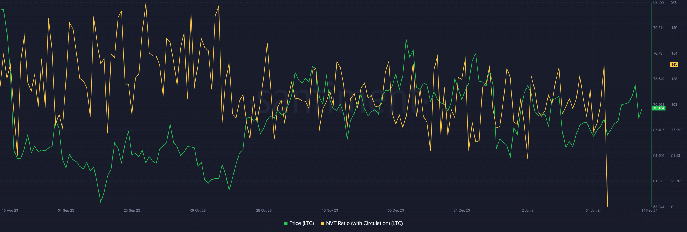Click the 16 Nov 23 date label
The width and height of the screenshot is (687, 232).
[x=330, y=210]
